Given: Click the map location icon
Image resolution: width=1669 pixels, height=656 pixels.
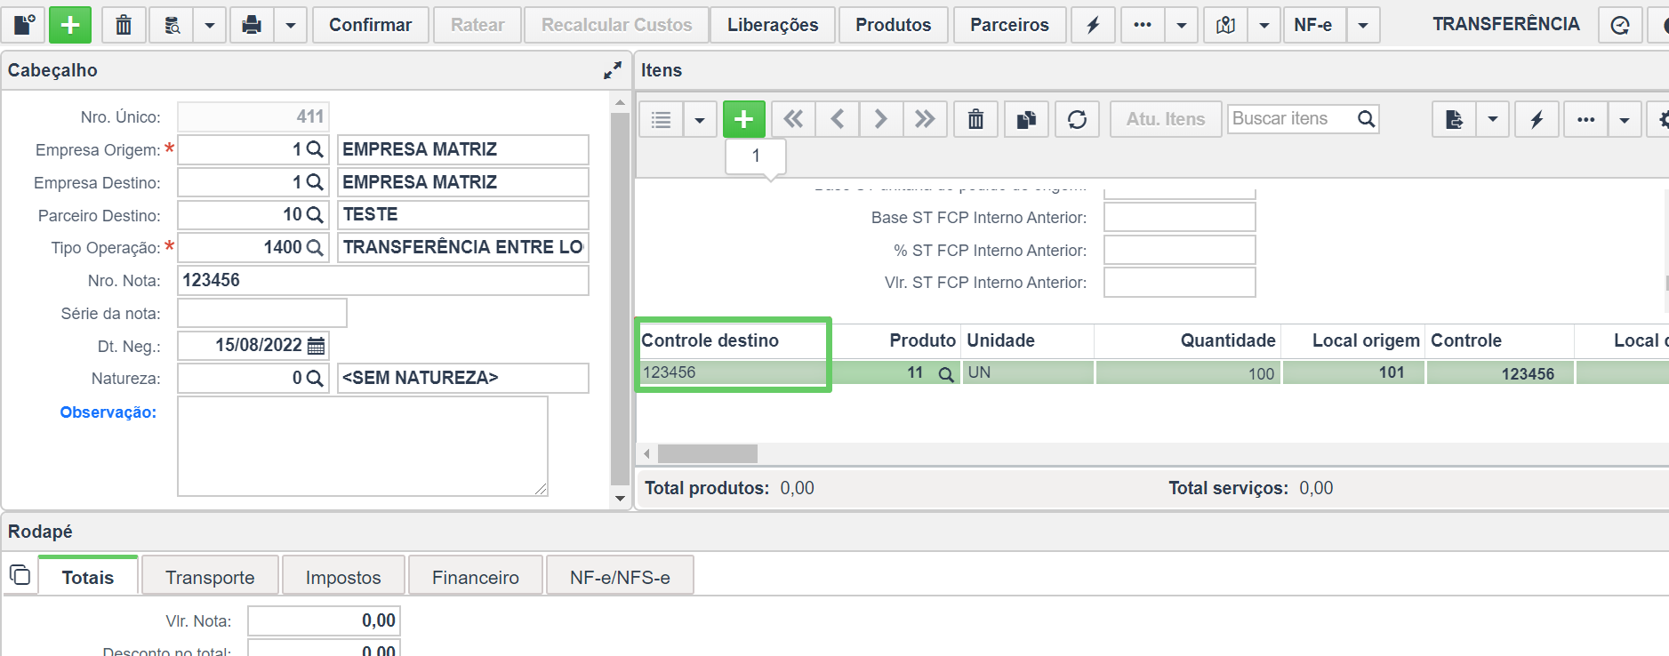Looking at the screenshot, I should tap(1225, 25).
